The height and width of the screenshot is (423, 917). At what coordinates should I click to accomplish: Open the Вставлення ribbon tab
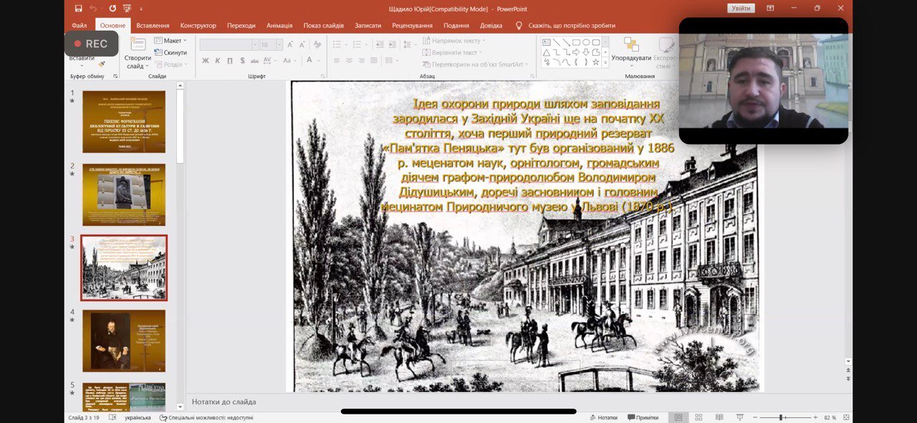[x=153, y=25]
